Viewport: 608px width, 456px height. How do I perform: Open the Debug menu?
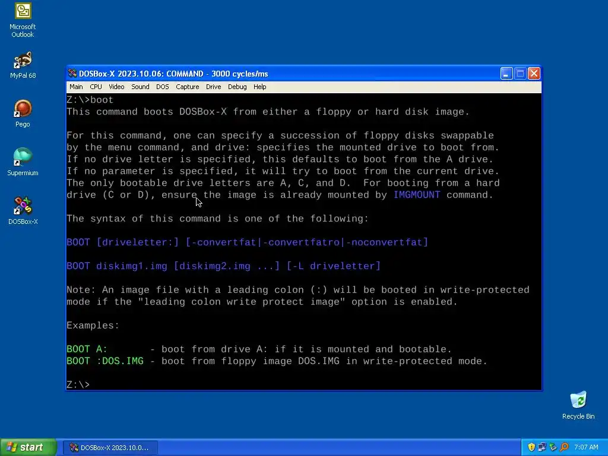pos(237,87)
